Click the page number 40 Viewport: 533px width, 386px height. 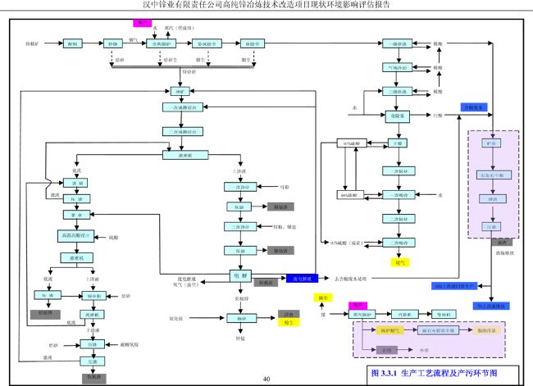pos(266,379)
